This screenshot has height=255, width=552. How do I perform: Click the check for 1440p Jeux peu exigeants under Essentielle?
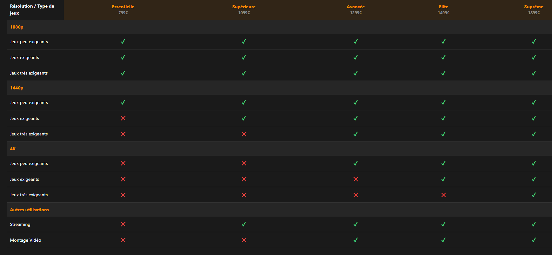tap(123, 102)
